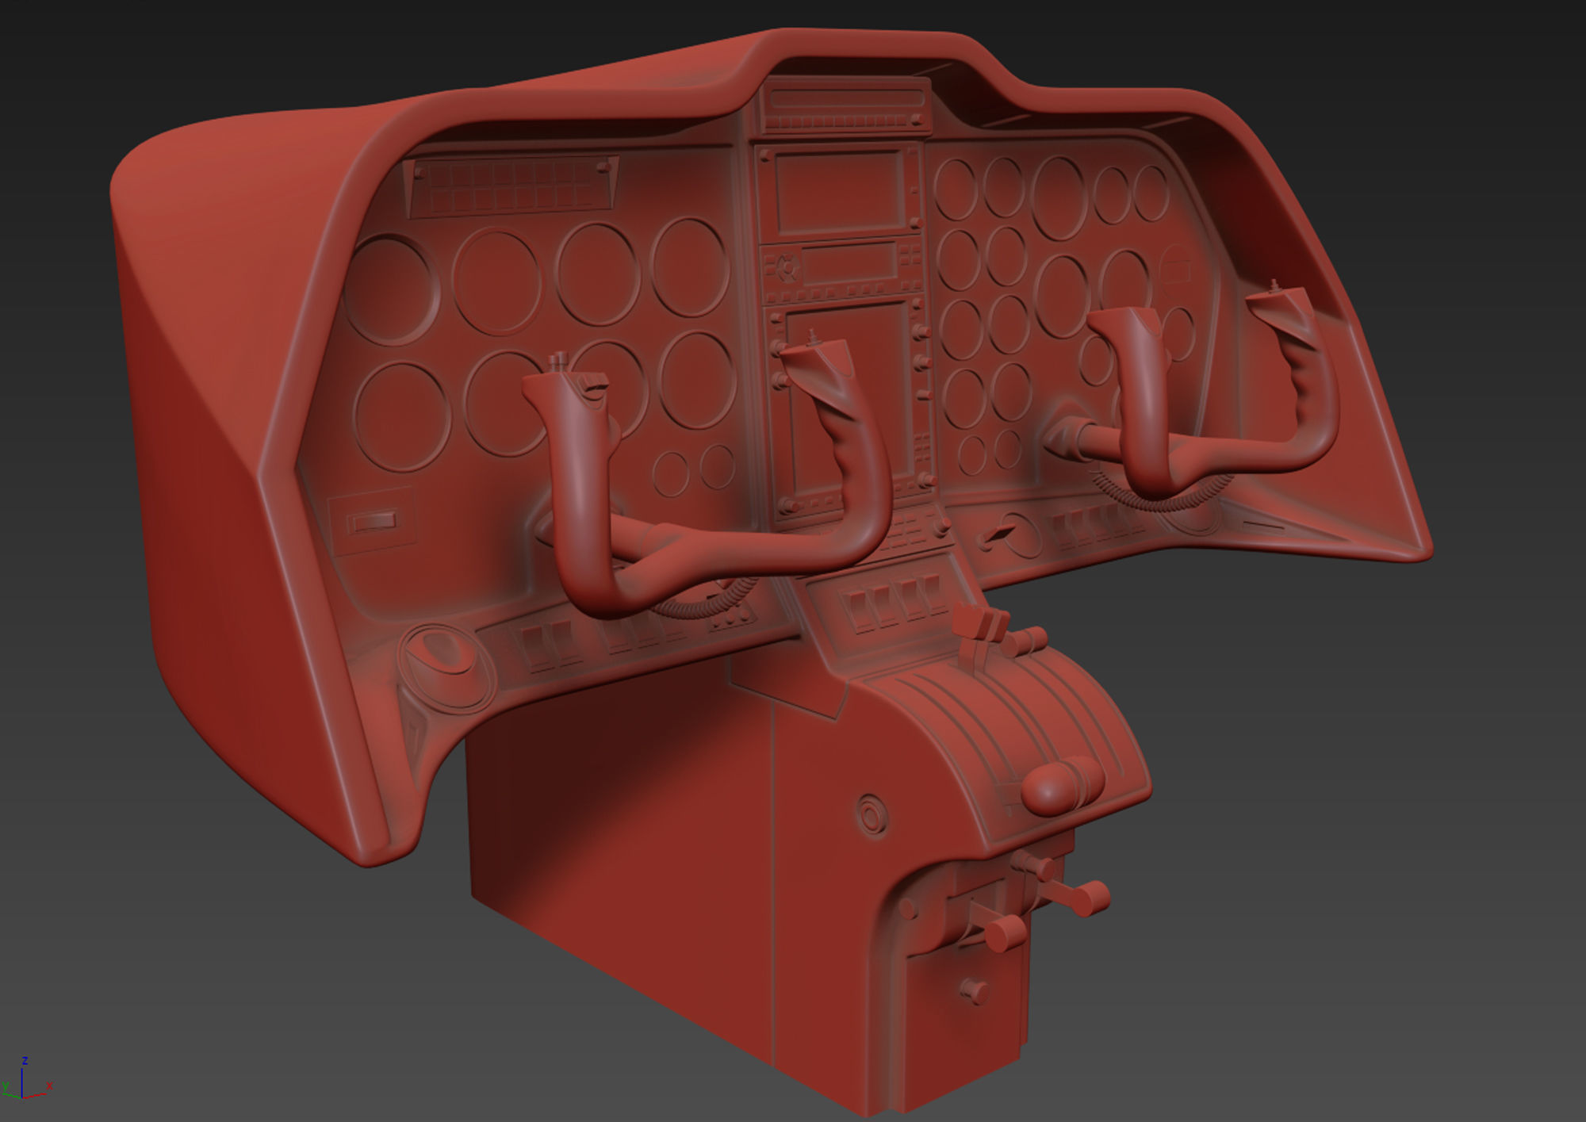Select the rounded throttle knob on pedestal
Viewport: 1586px width, 1122px height.
click(1061, 787)
